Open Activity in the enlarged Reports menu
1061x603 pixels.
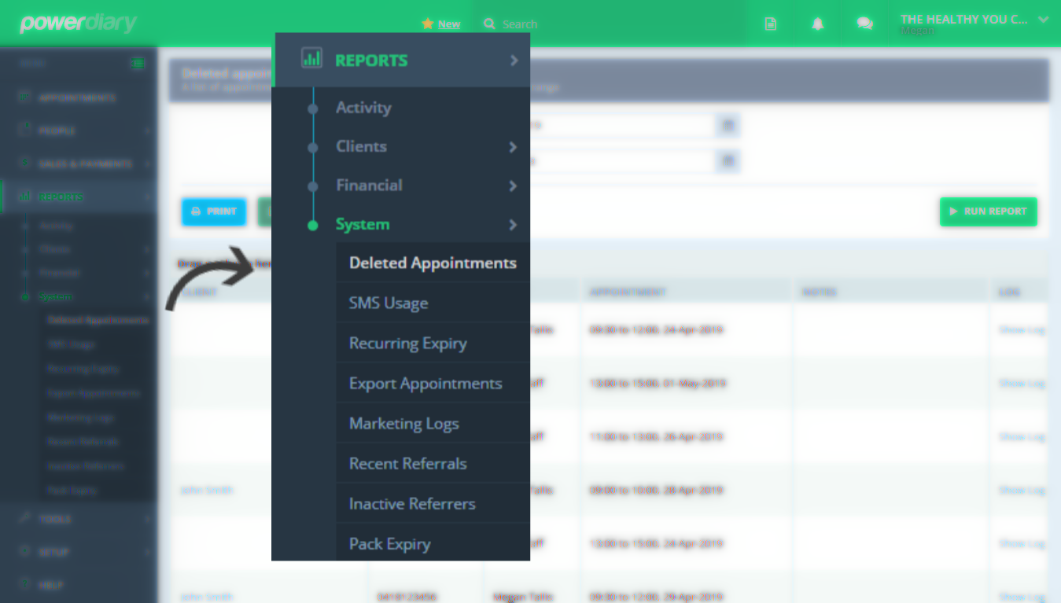tap(363, 108)
